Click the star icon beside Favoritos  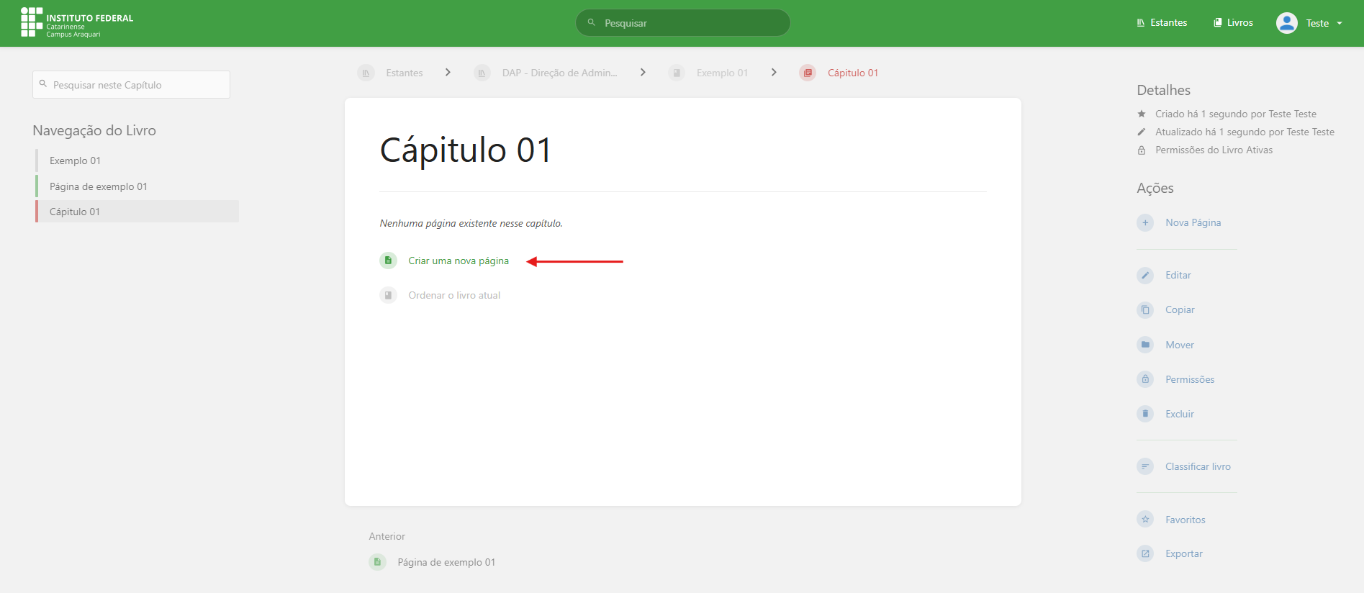pos(1145,520)
